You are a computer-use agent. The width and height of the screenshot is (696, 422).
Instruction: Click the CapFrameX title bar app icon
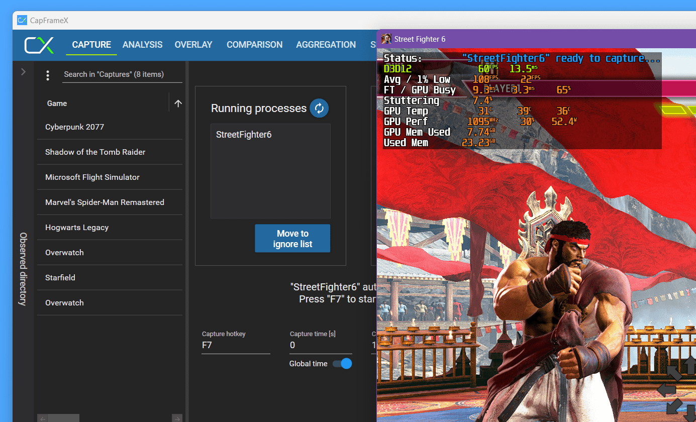pos(22,21)
